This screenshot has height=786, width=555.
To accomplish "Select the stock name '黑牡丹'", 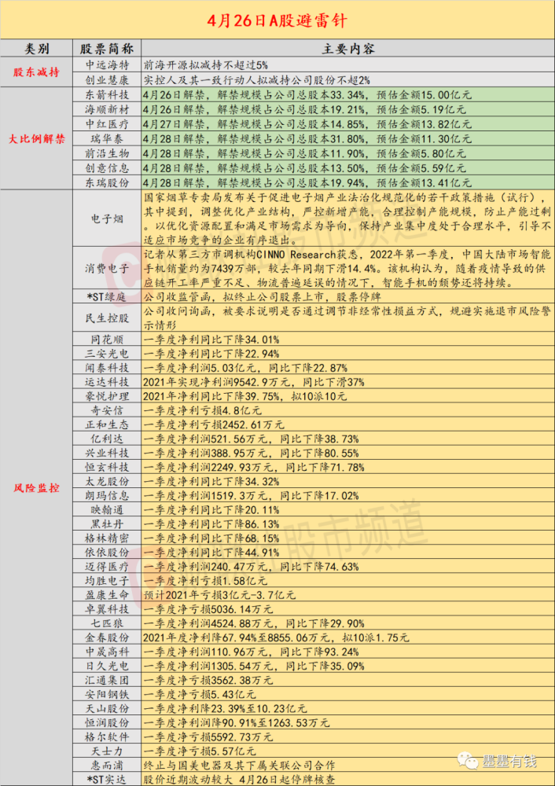I will (107, 523).
